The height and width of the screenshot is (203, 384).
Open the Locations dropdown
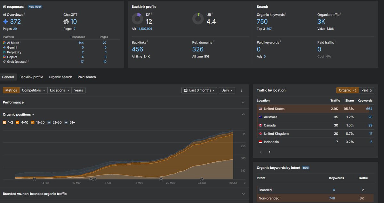click(x=60, y=90)
